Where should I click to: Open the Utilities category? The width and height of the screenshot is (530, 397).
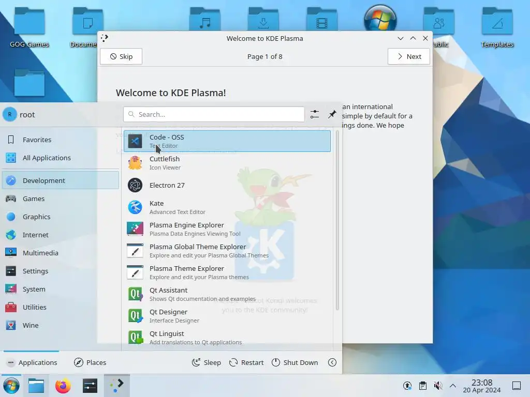(x=61, y=307)
